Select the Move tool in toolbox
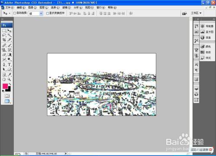Screen dimensions: 216x156 pos(10,31)
